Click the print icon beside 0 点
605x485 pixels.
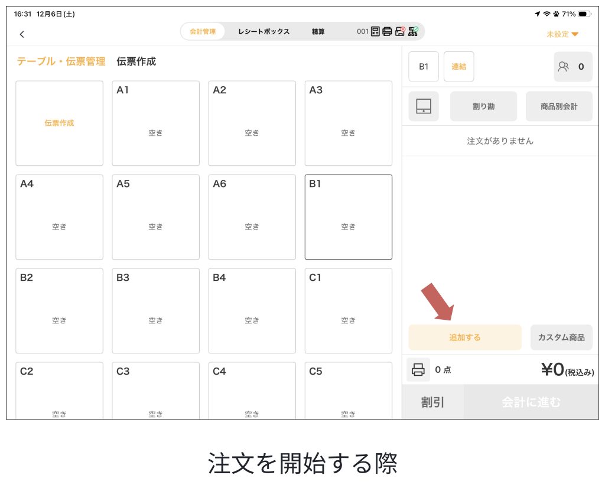(x=418, y=370)
